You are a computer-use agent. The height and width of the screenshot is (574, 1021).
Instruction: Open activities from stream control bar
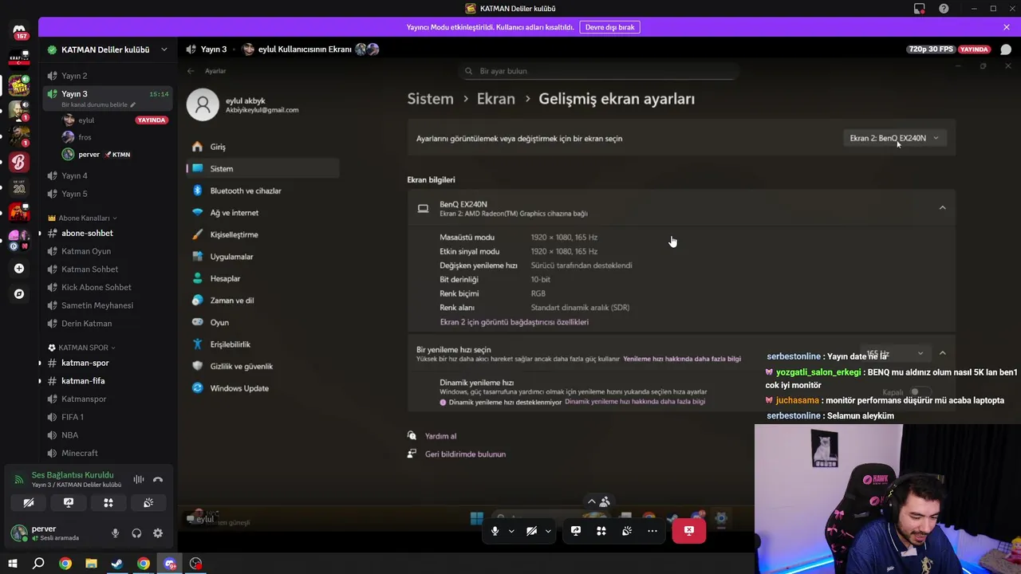[x=601, y=531]
